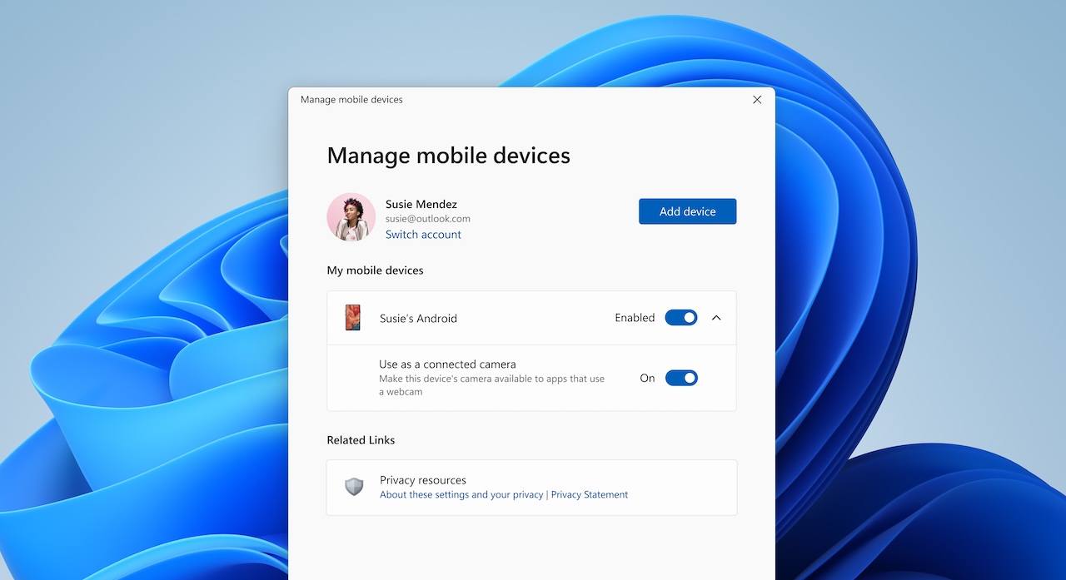1066x580 pixels.
Task: Click Susie Mendez's profile picture
Action: (x=351, y=217)
